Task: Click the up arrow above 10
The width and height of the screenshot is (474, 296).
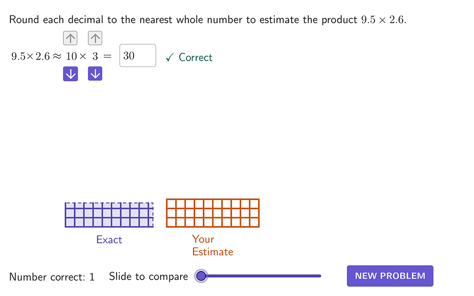Action: tap(70, 38)
